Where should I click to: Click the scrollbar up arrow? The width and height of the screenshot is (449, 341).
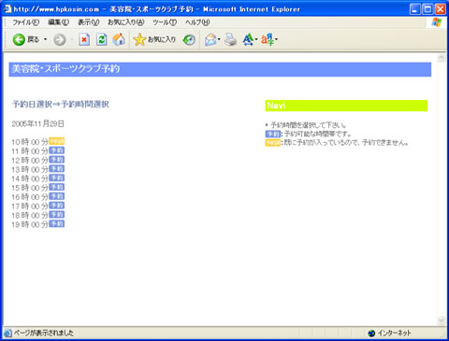(x=442, y=58)
